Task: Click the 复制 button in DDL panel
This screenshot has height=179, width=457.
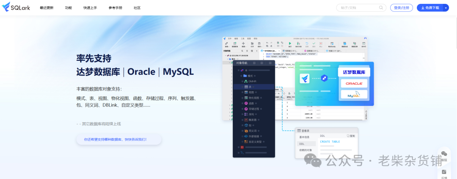Action: pyautogui.click(x=351, y=136)
